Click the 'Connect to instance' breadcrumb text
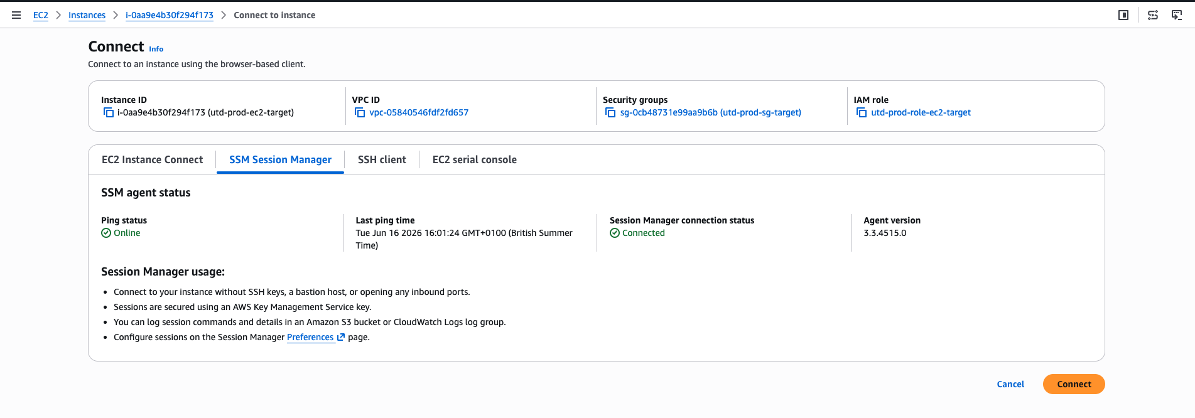Image resolution: width=1195 pixels, height=418 pixels. point(274,15)
